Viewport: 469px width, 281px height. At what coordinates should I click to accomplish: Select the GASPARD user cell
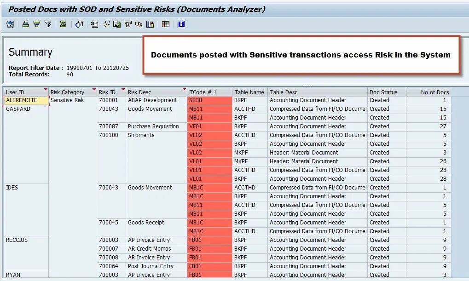point(26,144)
